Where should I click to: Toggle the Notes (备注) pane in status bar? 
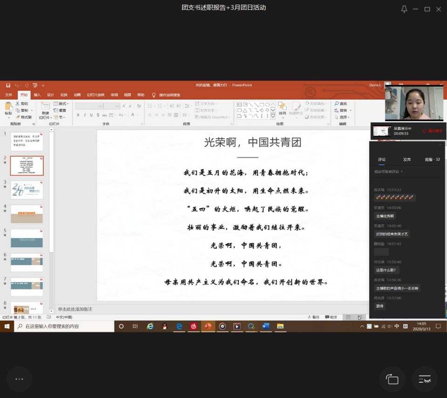pyautogui.click(x=313, y=317)
